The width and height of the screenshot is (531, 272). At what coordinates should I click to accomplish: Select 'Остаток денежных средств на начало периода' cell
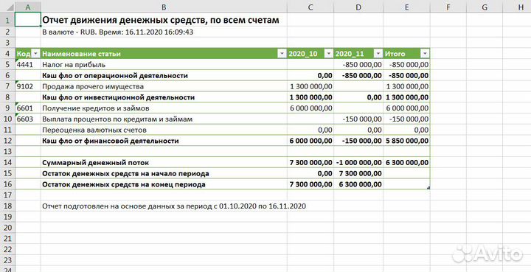[x=164, y=173]
